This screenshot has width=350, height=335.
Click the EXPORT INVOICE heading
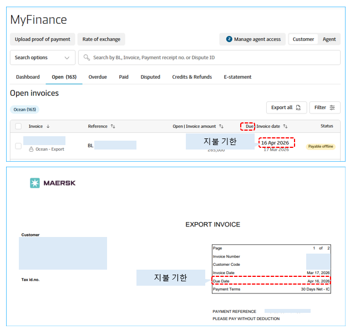(213, 224)
